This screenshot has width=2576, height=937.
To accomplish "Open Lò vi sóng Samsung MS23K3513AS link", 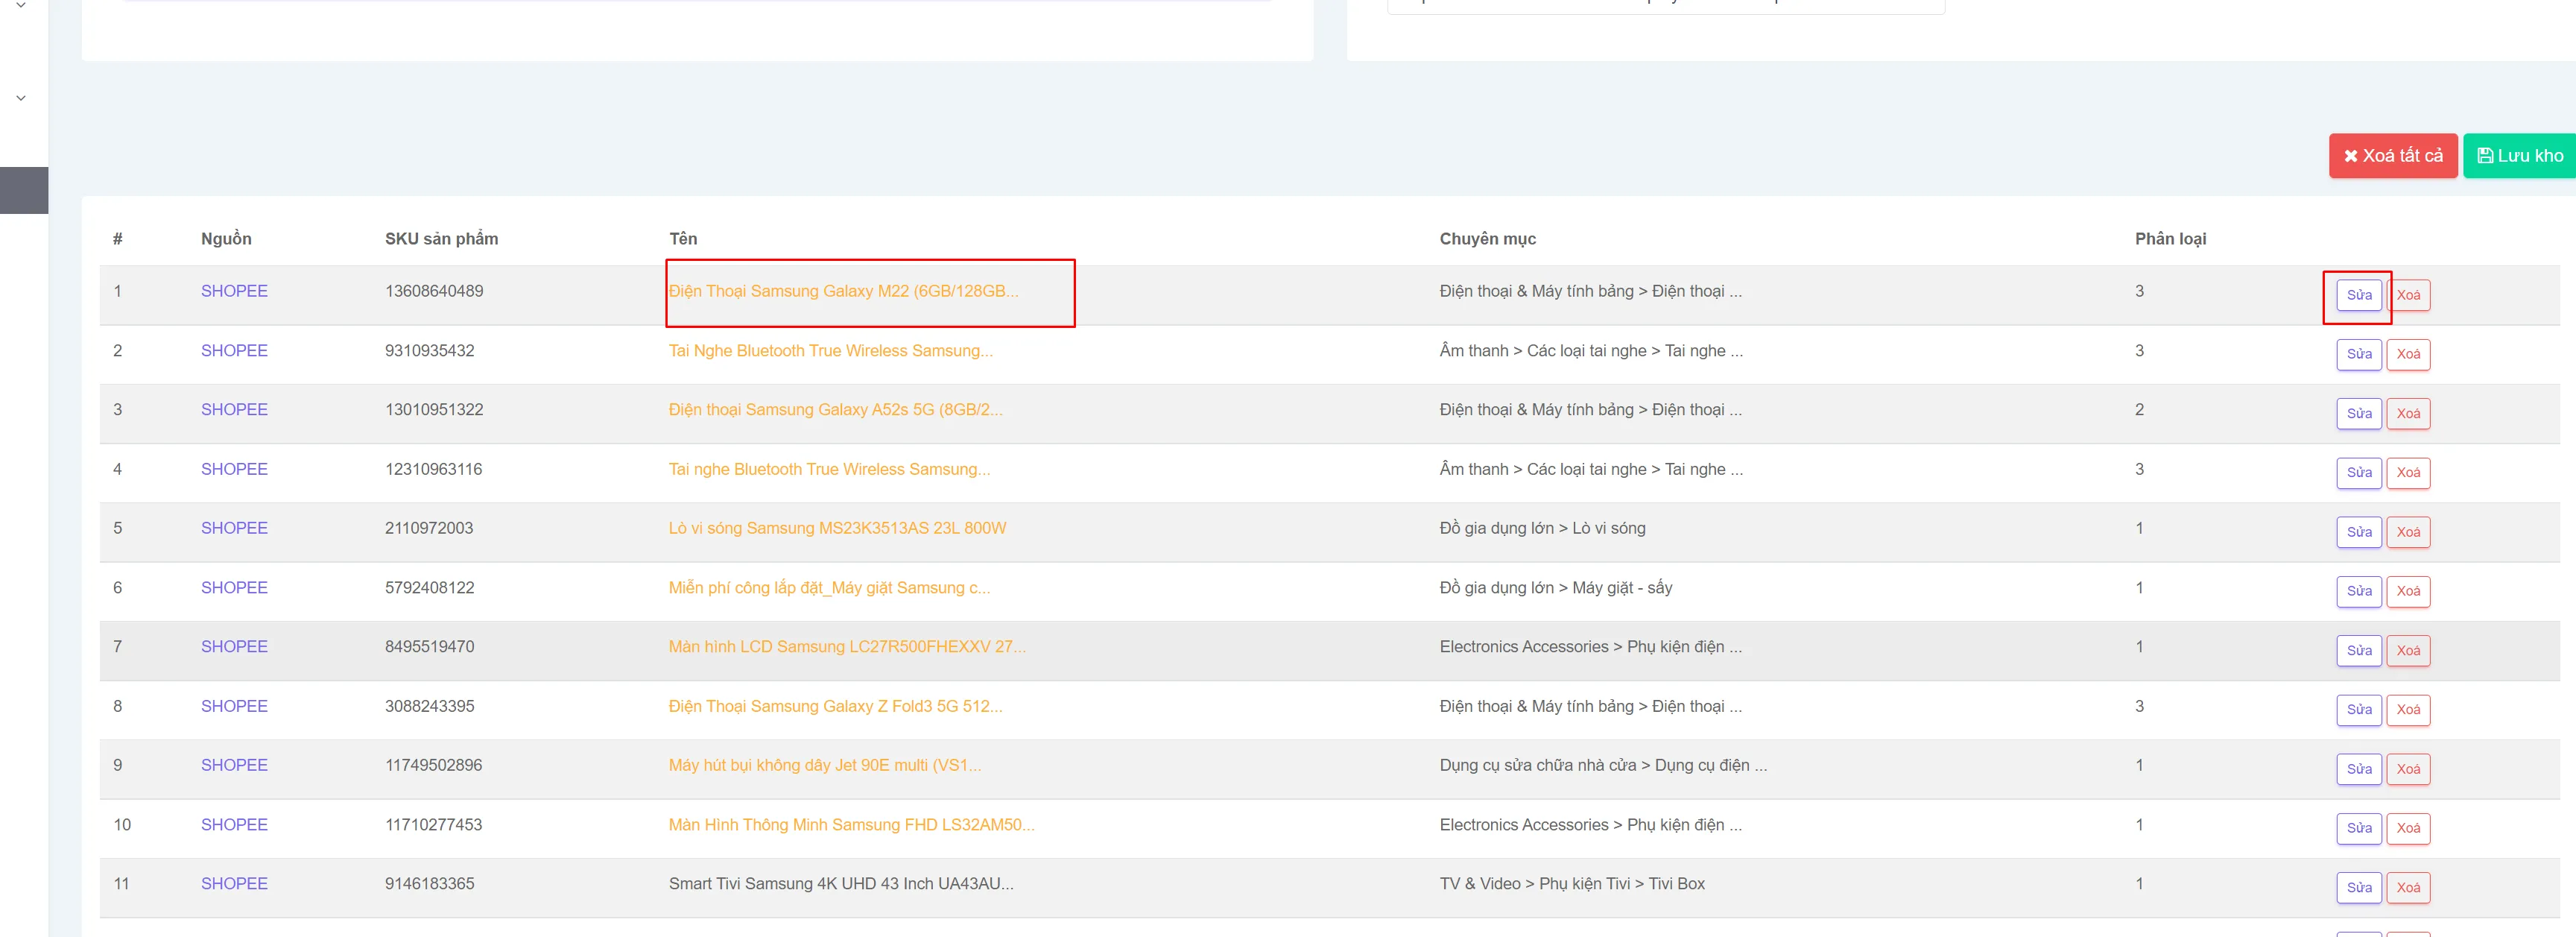I will 837,528.
